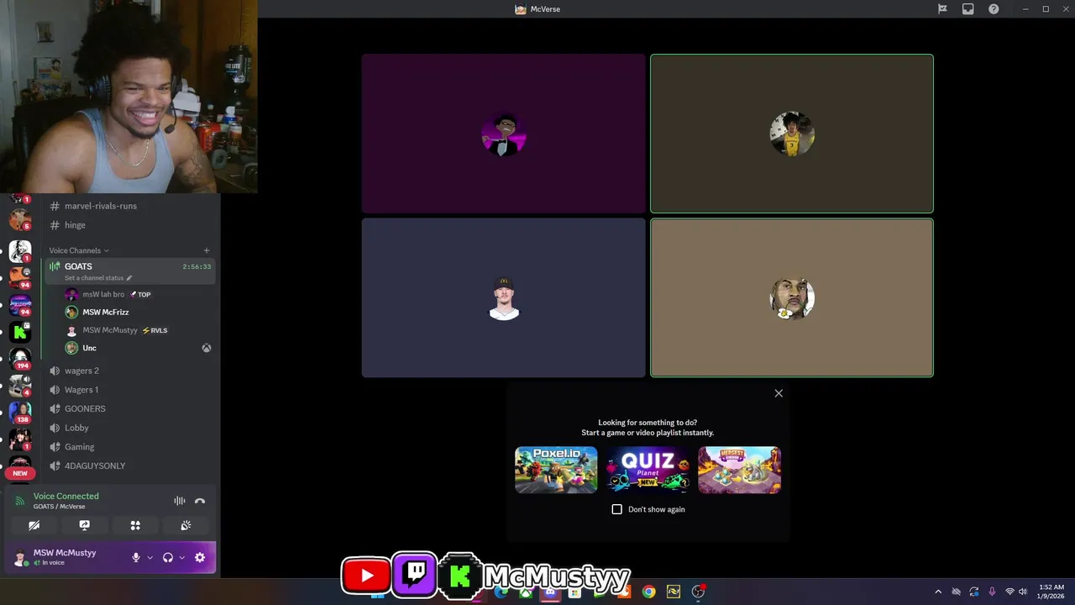
Task: Create a voice channel with plus icon
Action: click(207, 250)
